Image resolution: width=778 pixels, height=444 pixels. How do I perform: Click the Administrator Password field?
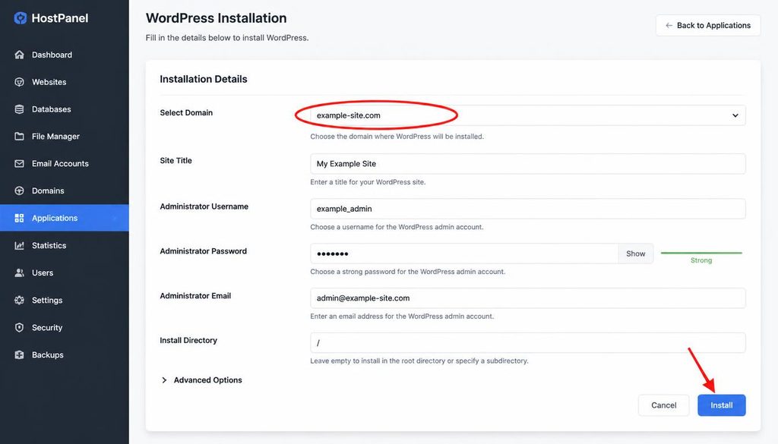(x=464, y=253)
